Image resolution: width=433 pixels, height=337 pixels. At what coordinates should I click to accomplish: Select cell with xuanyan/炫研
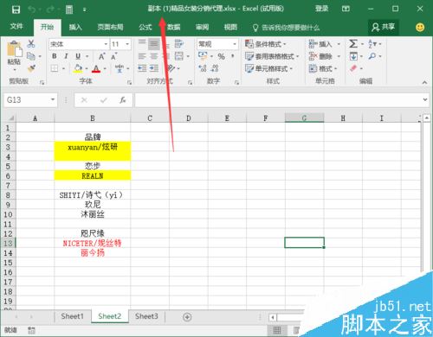click(x=93, y=147)
